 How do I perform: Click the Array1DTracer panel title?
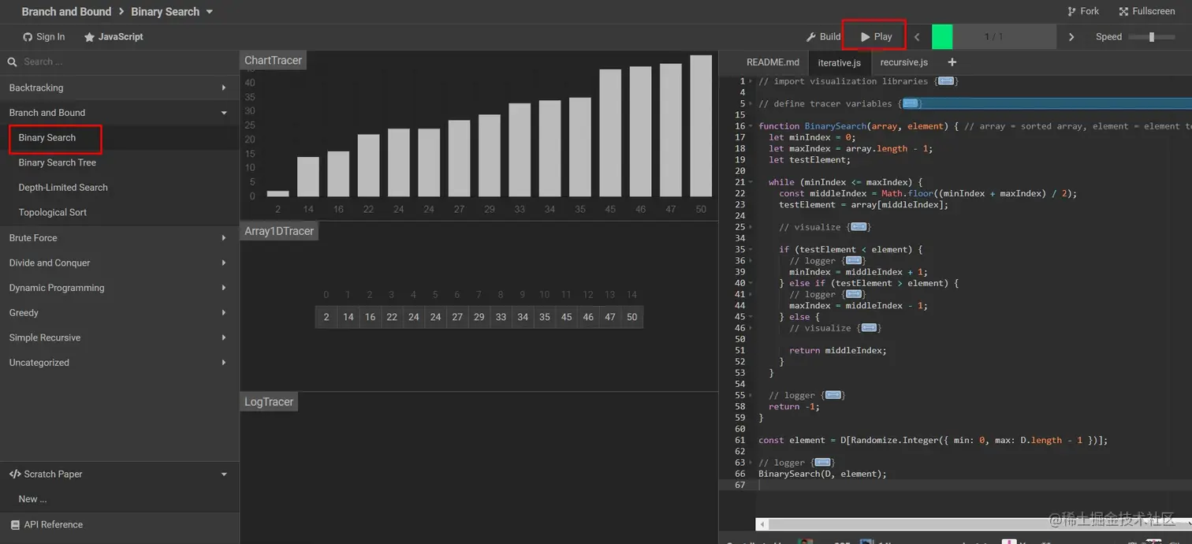[x=279, y=231]
